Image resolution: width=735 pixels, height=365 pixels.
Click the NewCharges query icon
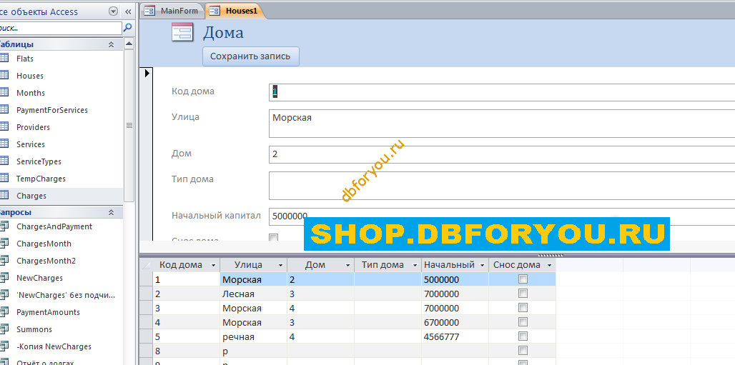[x=4, y=278]
